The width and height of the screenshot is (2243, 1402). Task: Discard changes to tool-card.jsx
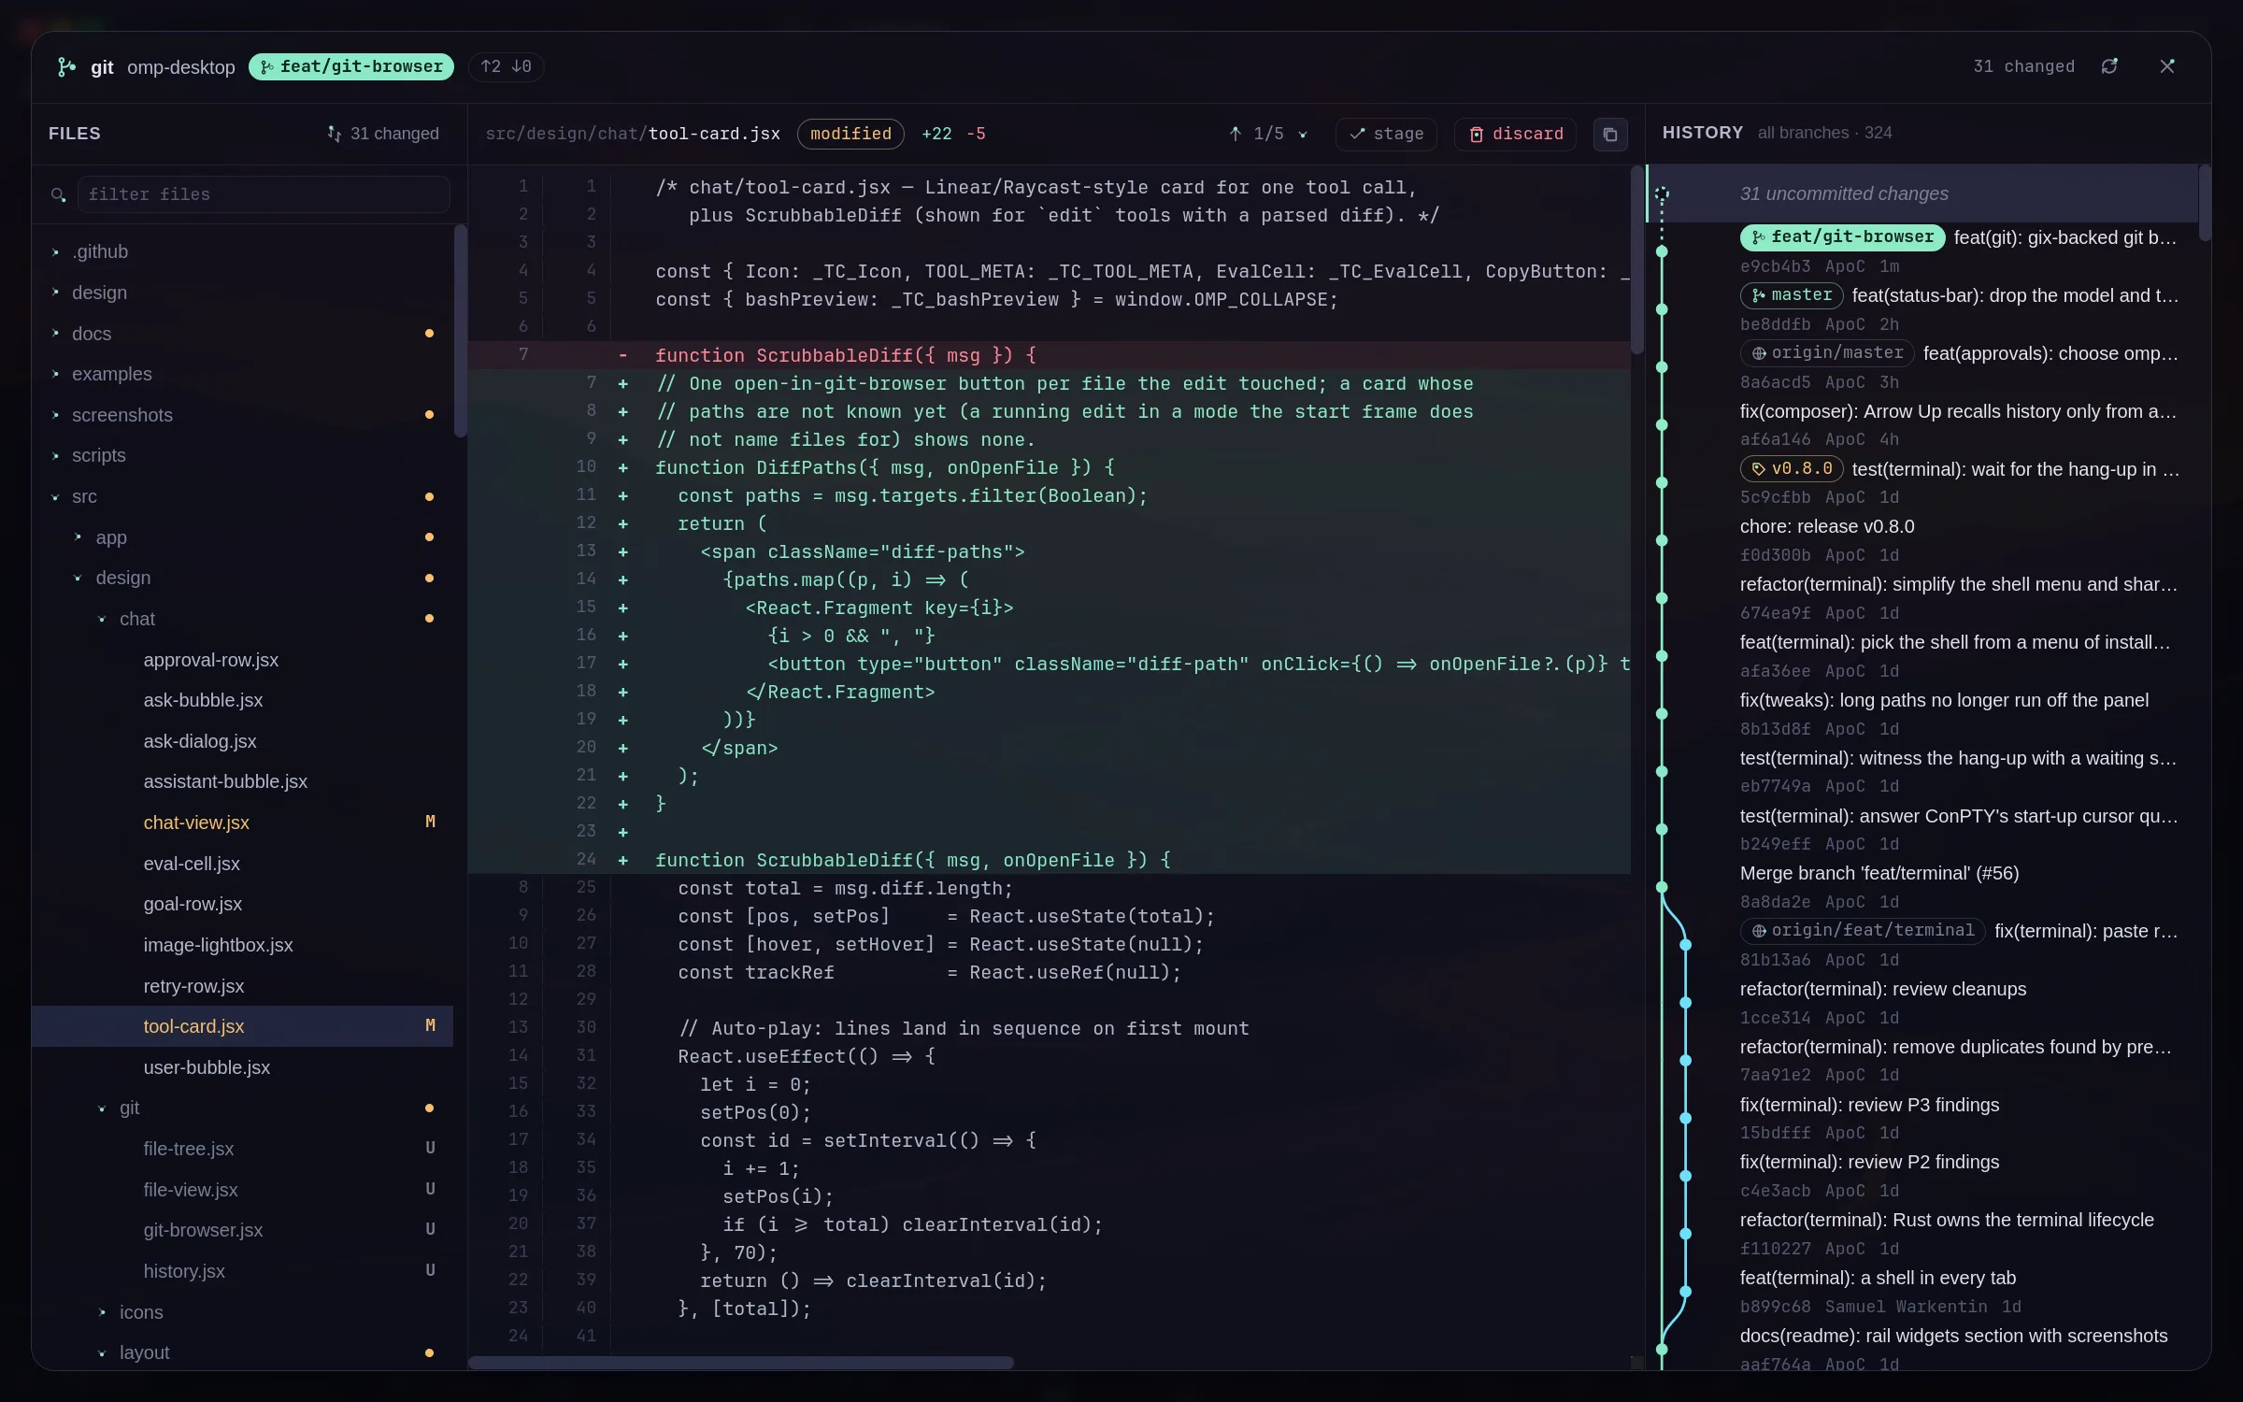(1515, 134)
